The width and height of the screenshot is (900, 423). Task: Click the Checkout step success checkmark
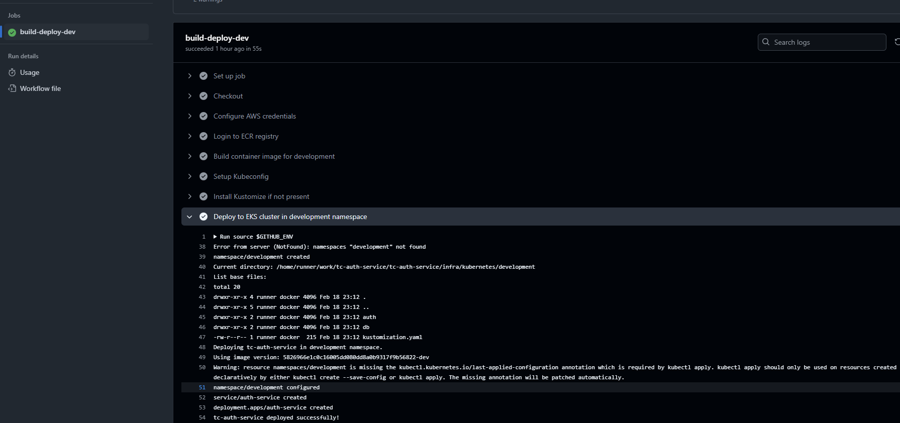tap(204, 96)
